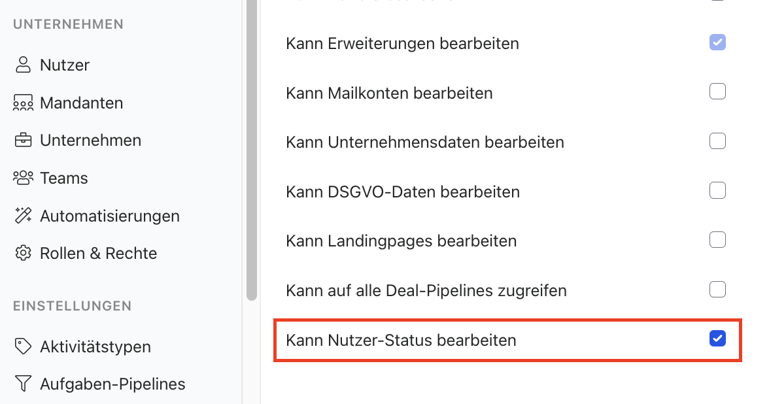Allow access to all Deal-Pipelines checkbox

pyautogui.click(x=717, y=289)
